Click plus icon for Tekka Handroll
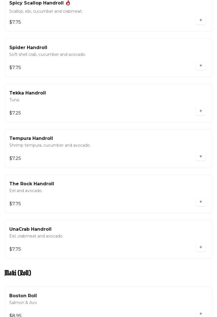 pos(201,111)
